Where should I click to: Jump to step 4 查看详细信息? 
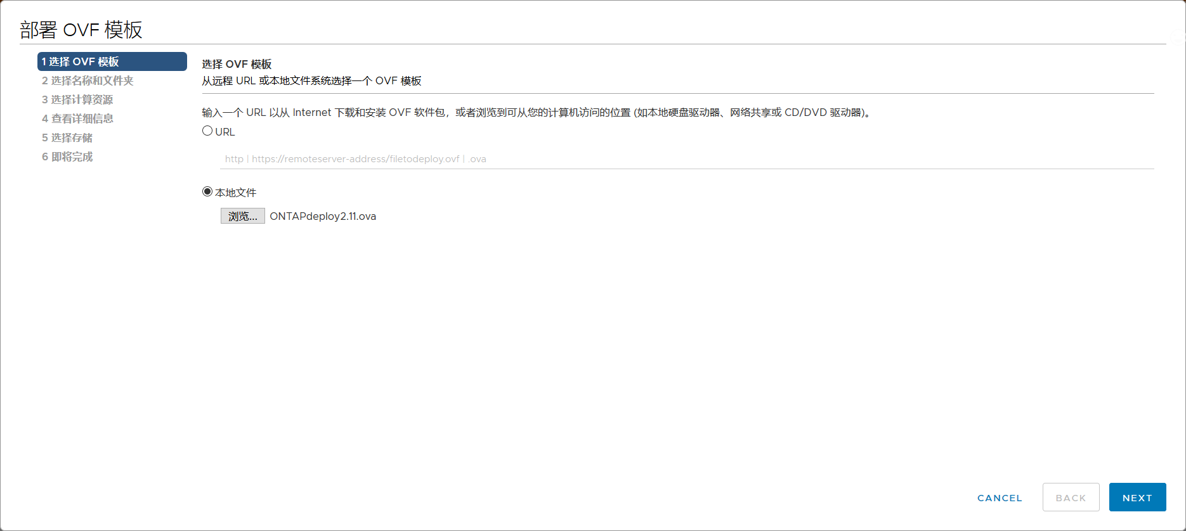point(77,118)
